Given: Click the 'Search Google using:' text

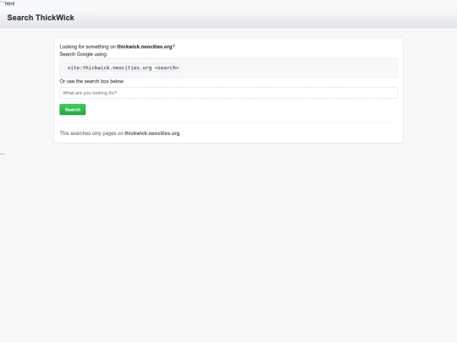Looking at the screenshot, I should 83,54.
